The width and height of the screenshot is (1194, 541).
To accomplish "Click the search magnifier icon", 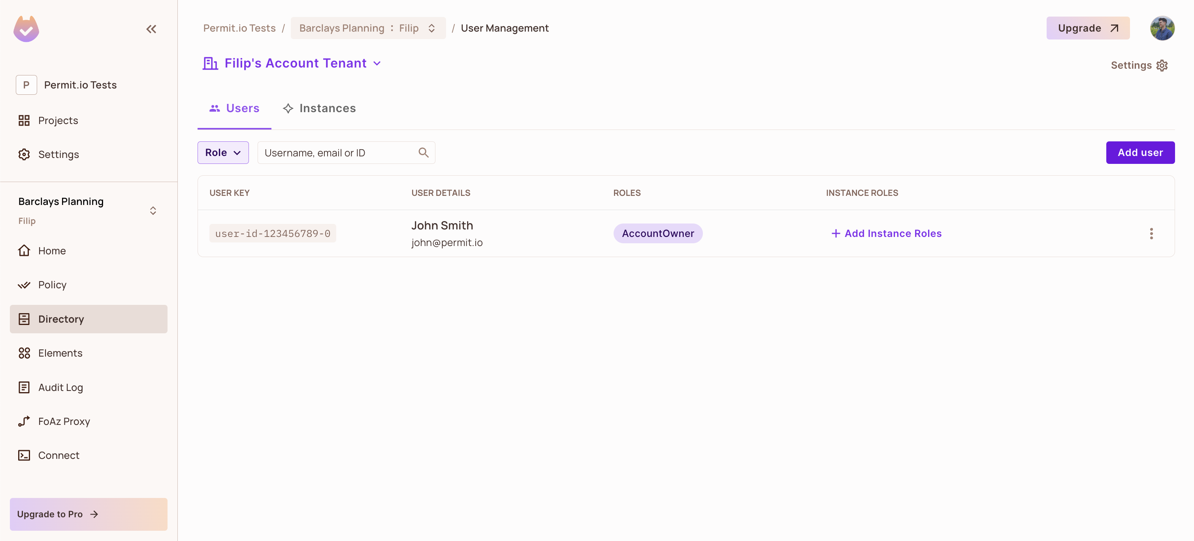I will pos(423,152).
